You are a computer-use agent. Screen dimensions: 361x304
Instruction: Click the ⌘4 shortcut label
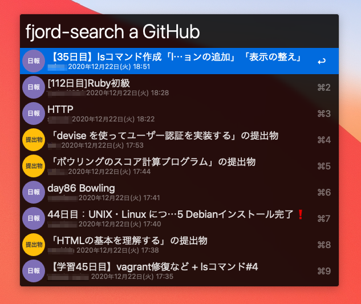324,140
